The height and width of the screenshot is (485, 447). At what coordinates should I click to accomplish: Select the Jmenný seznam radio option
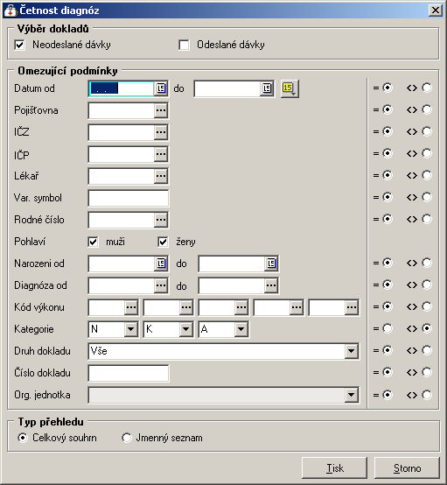coord(127,438)
